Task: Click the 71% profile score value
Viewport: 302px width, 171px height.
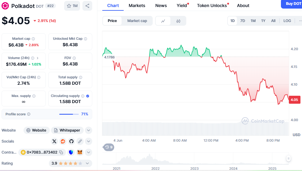Action: click(85, 114)
